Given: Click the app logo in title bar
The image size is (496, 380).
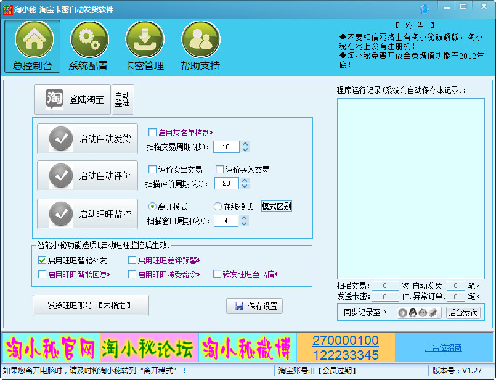Looking at the screenshot, I should coord(7,9).
